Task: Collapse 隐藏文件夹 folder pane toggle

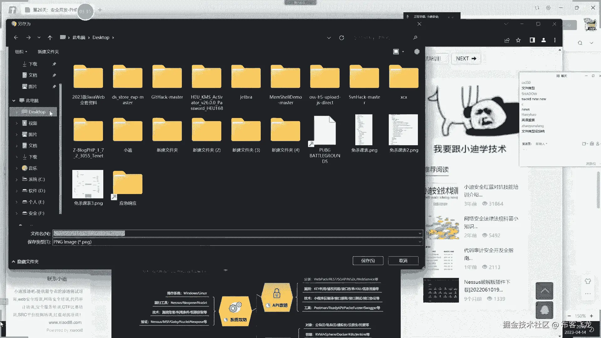Action: point(25,261)
